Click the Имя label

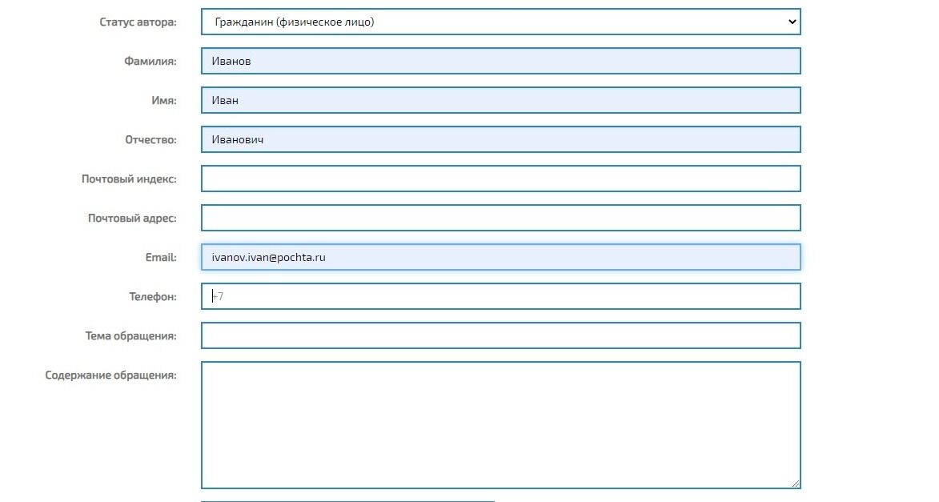coord(164,101)
